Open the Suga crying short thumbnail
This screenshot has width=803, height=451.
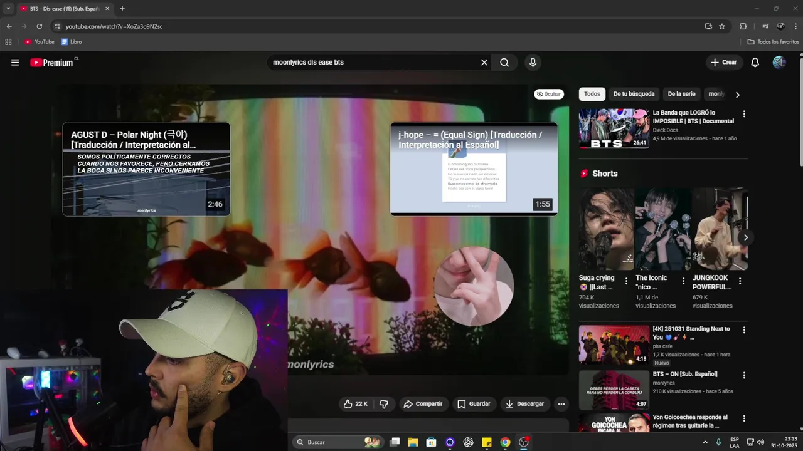606,229
